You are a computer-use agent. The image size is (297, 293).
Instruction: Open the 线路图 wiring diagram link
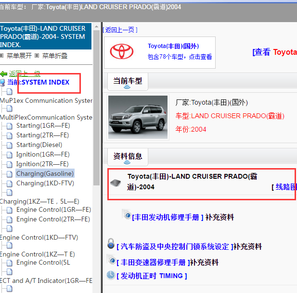(286, 187)
